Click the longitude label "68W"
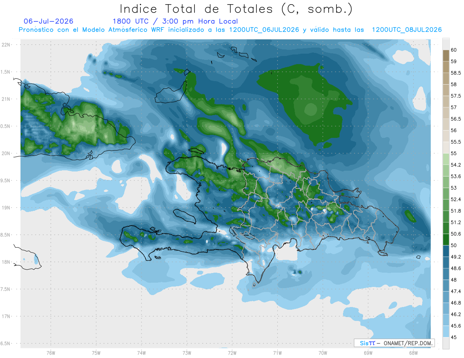The image size is (464, 358). 413,353
